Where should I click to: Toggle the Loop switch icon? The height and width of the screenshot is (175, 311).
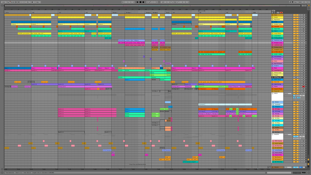(x=175, y=2)
